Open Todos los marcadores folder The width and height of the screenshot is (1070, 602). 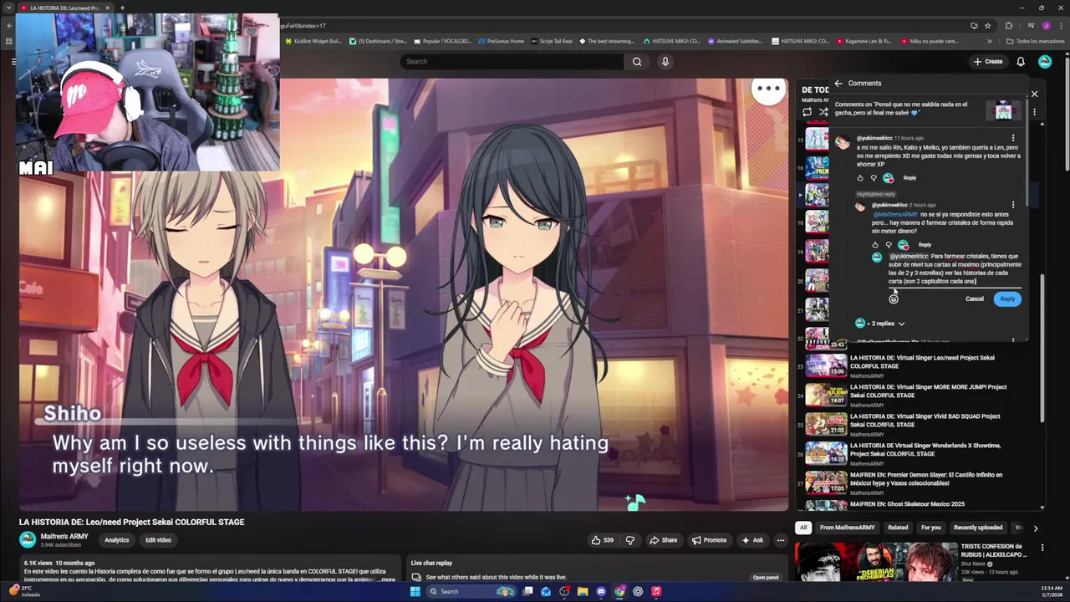coord(1035,41)
